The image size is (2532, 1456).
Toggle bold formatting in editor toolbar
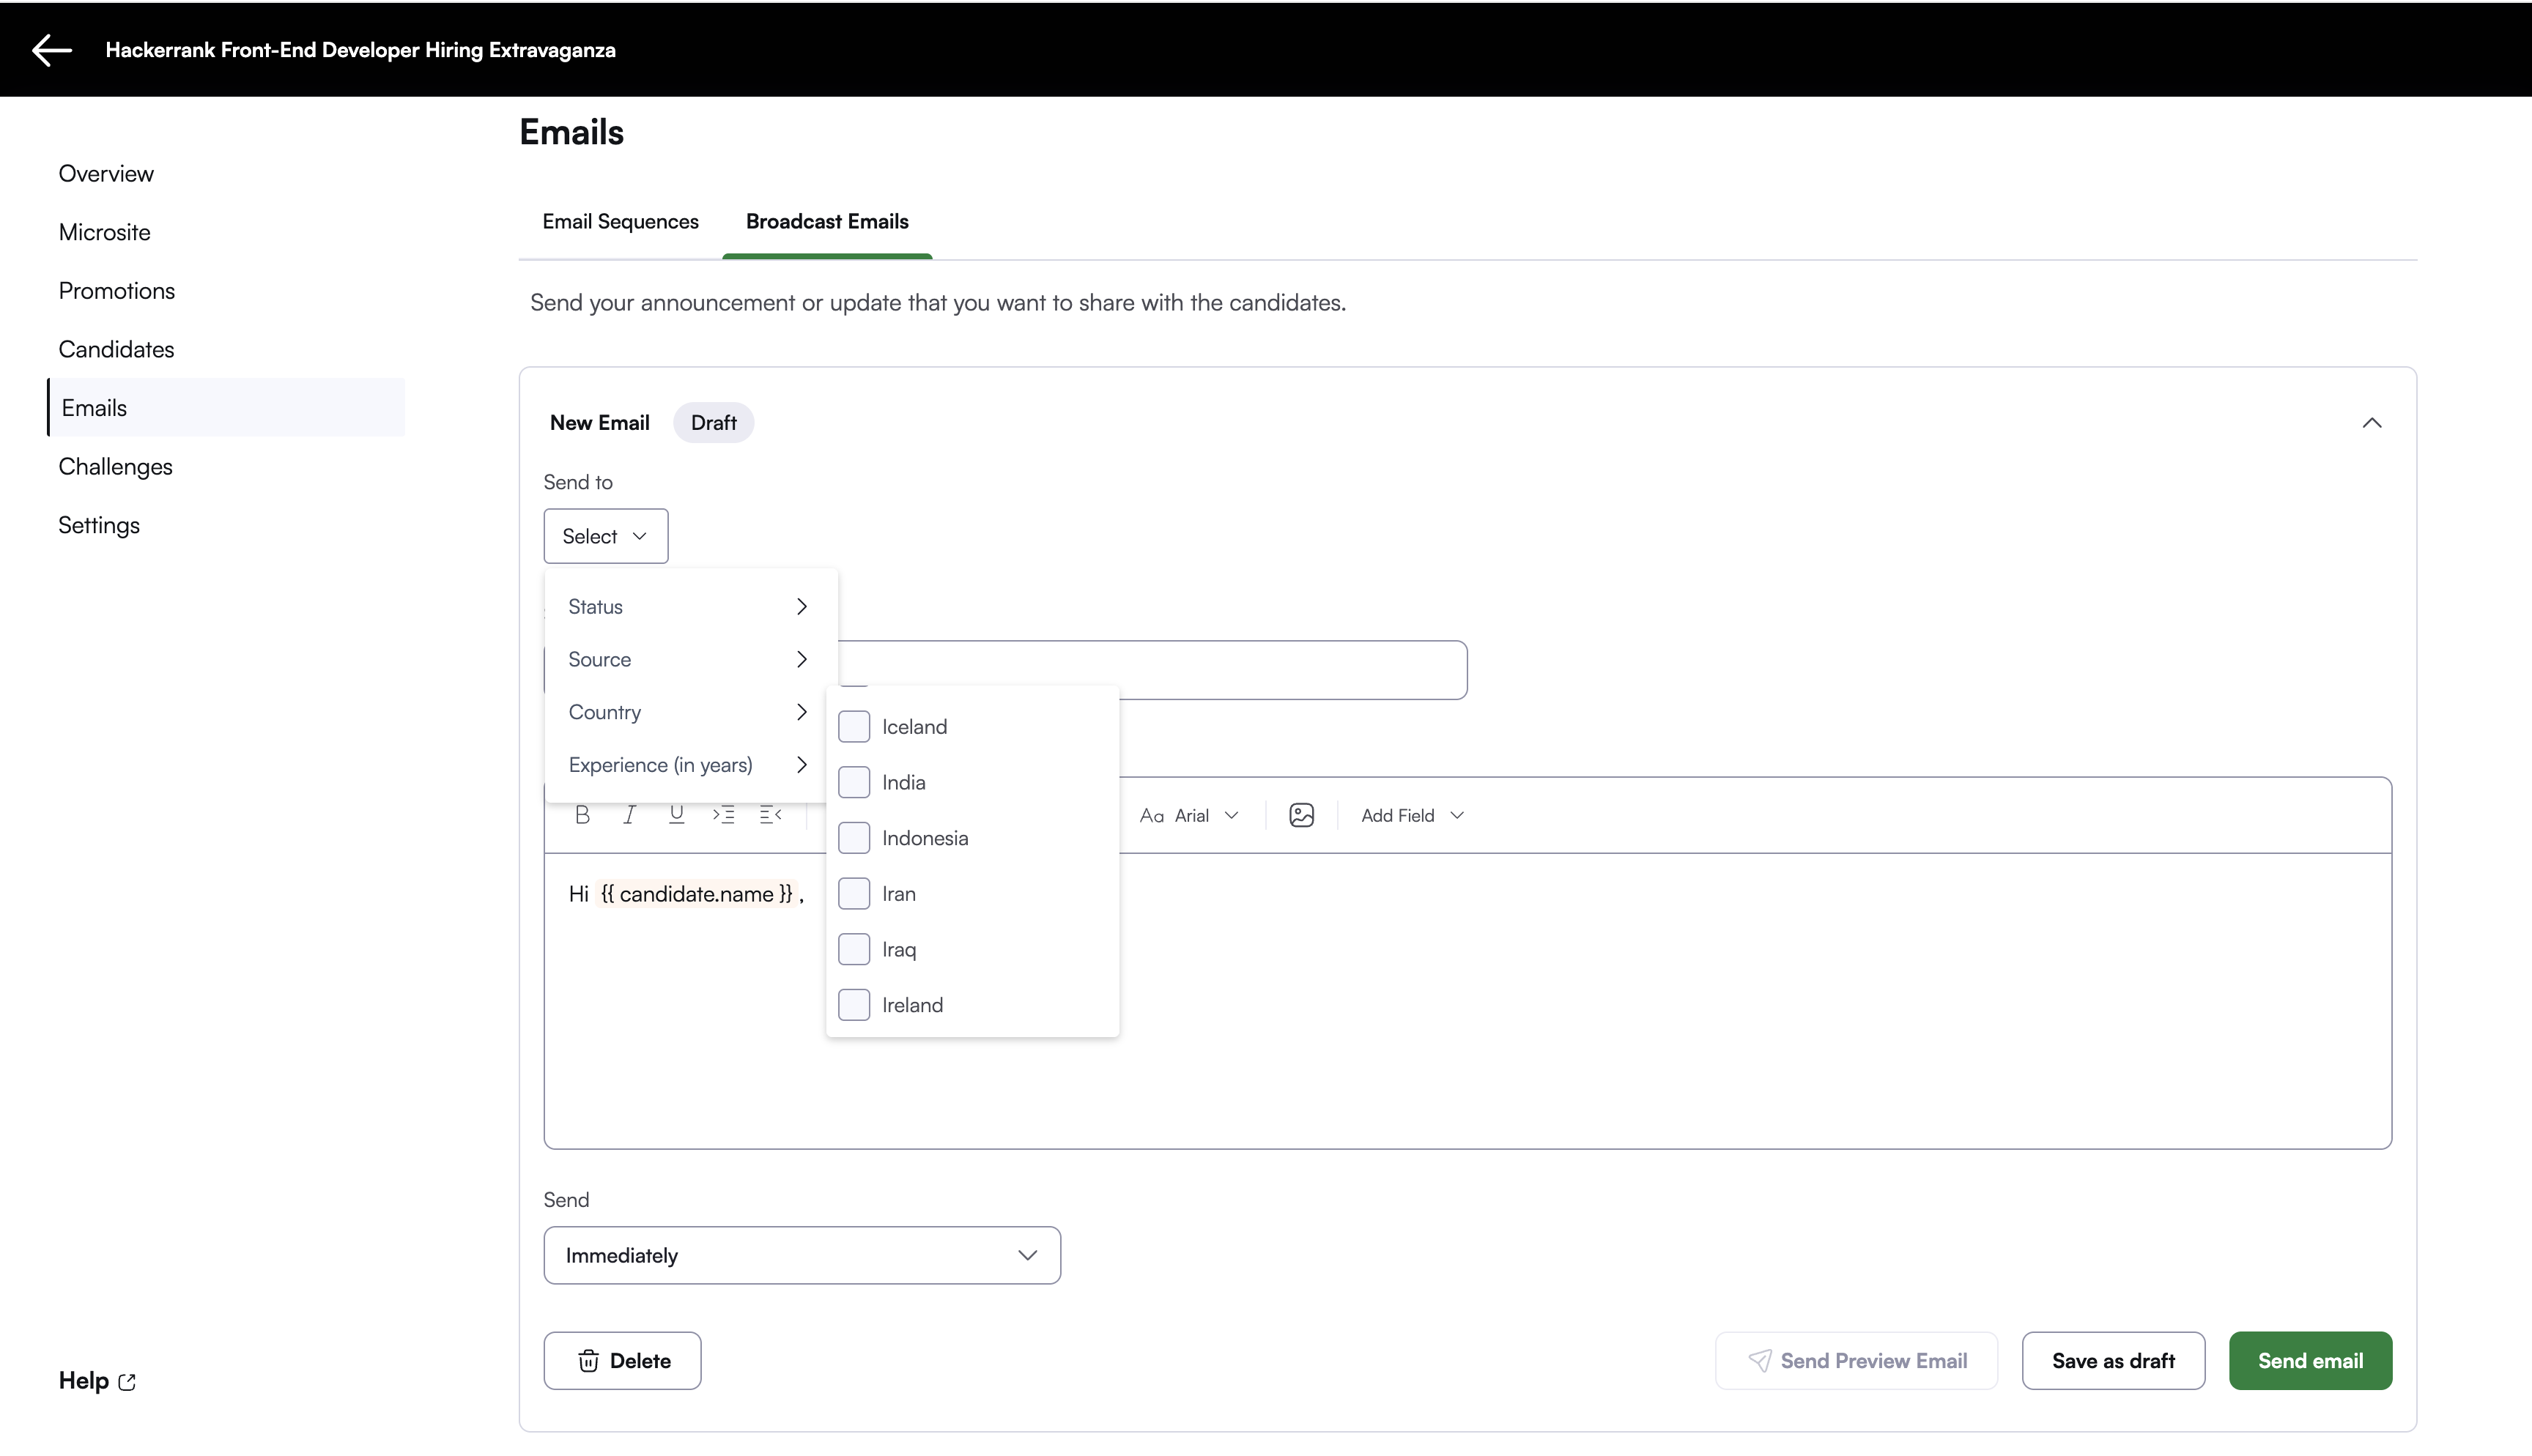[x=583, y=815]
